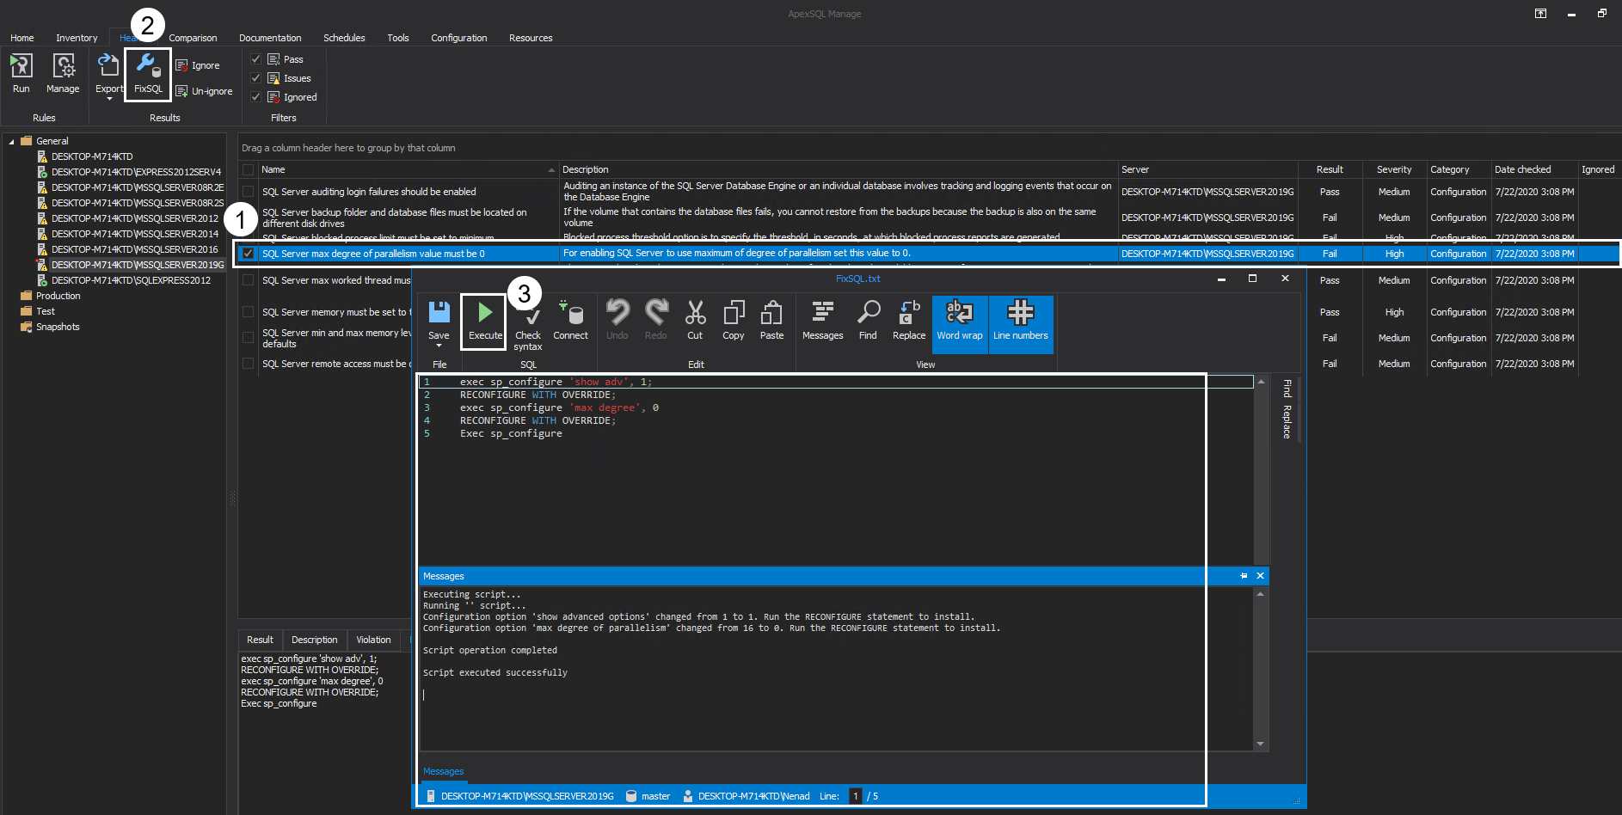Check the auditing login failures rule
Viewport: 1622px width, 815px height.
pos(248,192)
